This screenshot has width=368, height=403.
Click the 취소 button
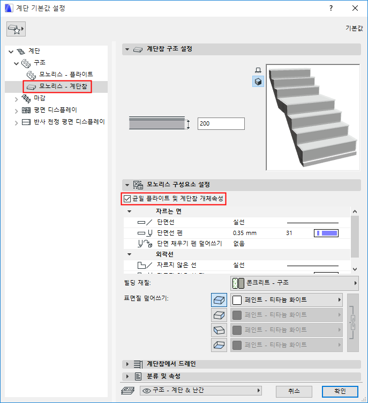click(x=294, y=391)
